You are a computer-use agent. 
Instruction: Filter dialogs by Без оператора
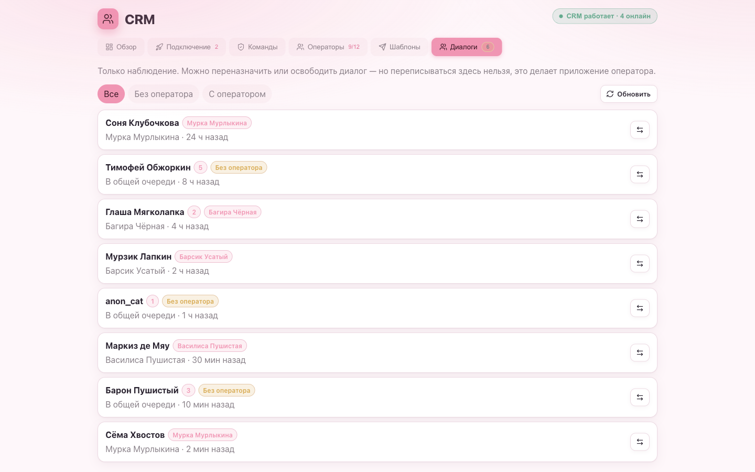point(164,94)
